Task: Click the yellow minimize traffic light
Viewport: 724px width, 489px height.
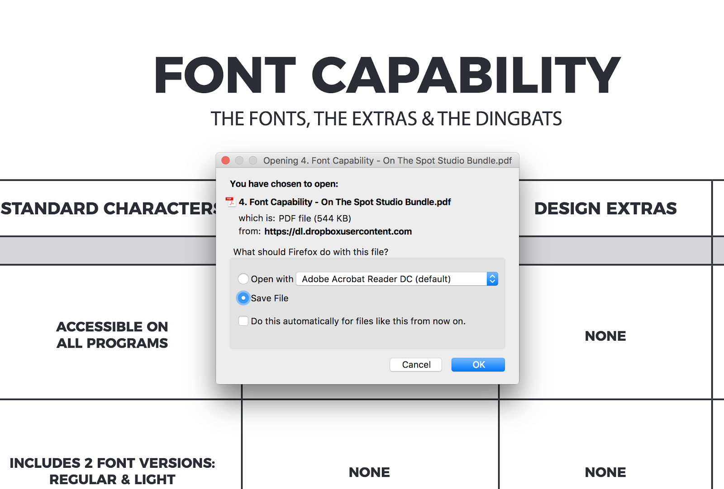Action: (239, 160)
